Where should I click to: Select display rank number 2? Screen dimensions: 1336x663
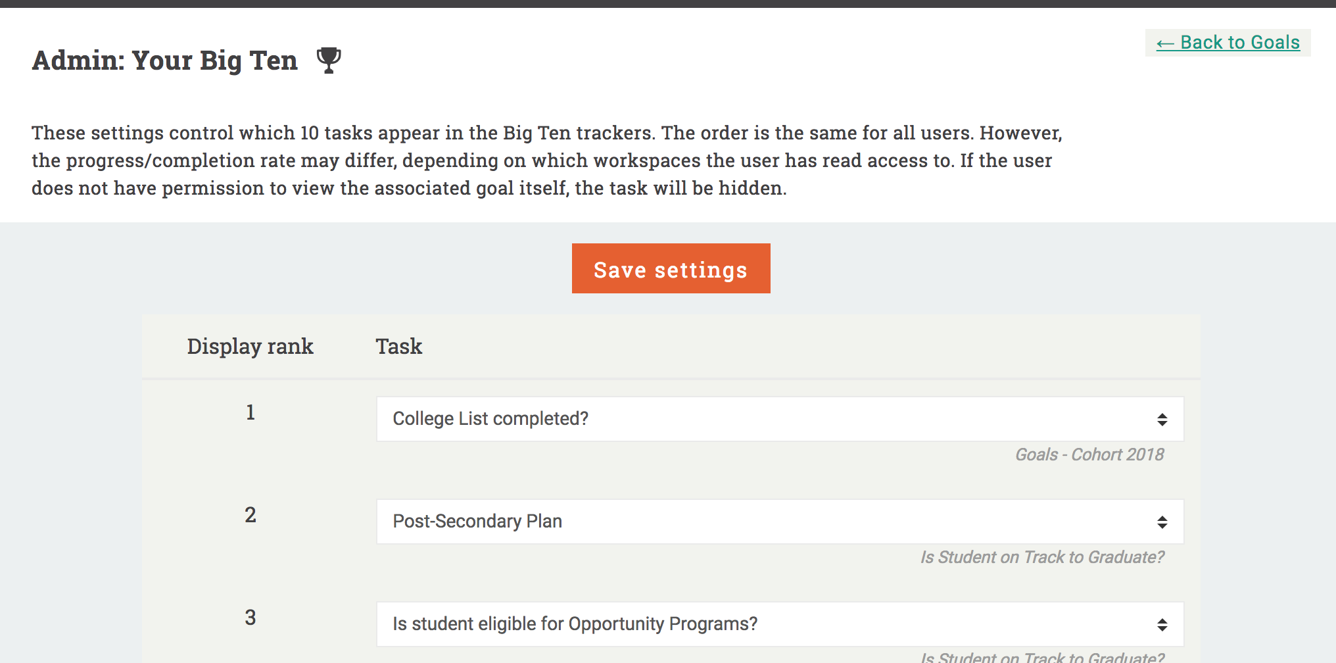251,515
